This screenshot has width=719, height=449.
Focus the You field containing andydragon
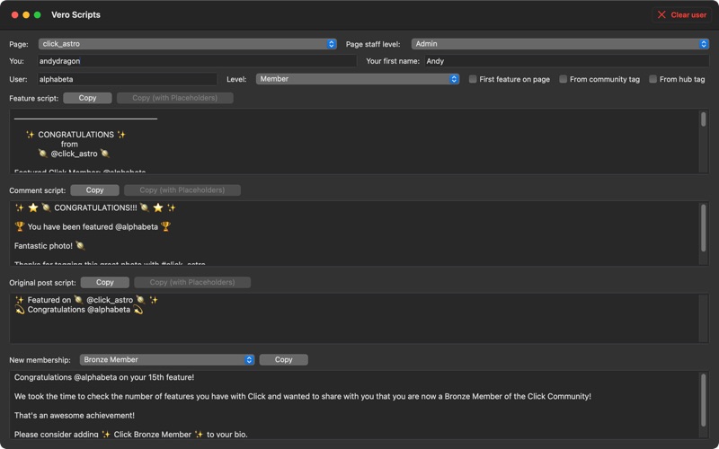click(197, 61)
